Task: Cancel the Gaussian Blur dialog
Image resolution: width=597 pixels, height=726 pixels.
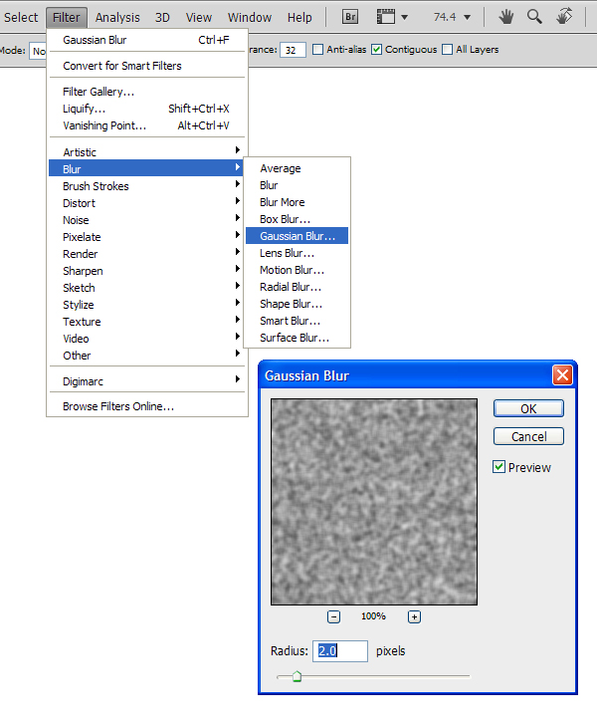Action: pos(528,436)
